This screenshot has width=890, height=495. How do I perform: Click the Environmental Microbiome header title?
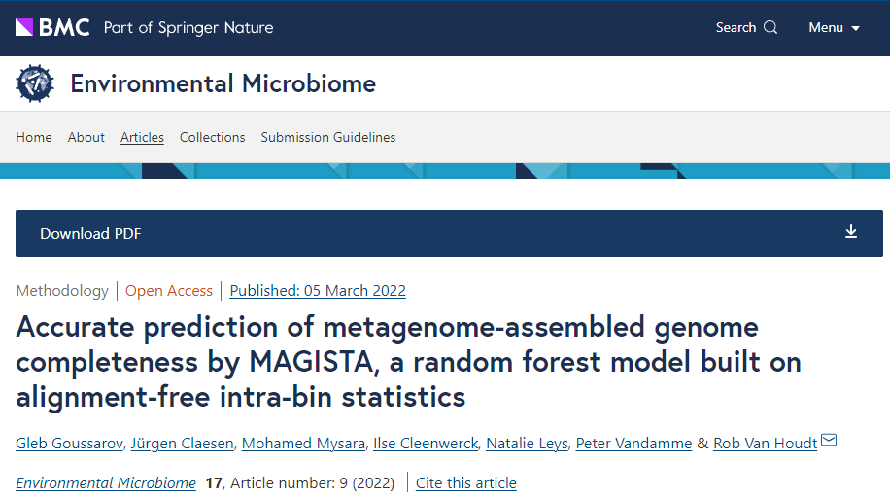point(223,83)
